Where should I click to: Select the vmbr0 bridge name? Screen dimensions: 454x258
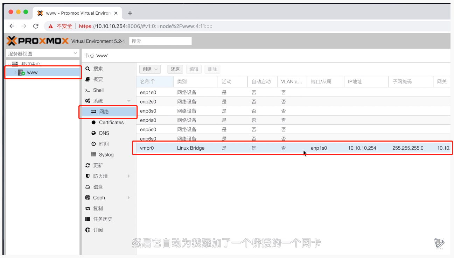(x=147, y=148)
